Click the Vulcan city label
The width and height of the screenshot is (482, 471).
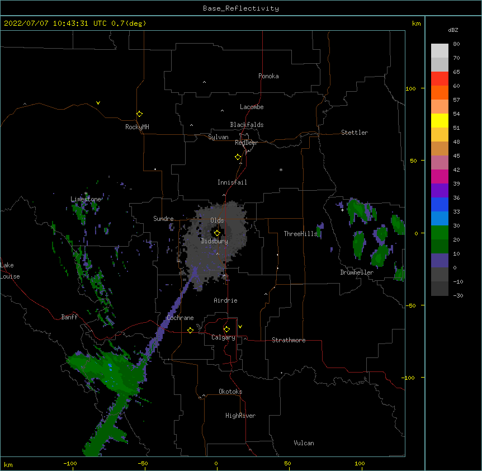[304, 443]
